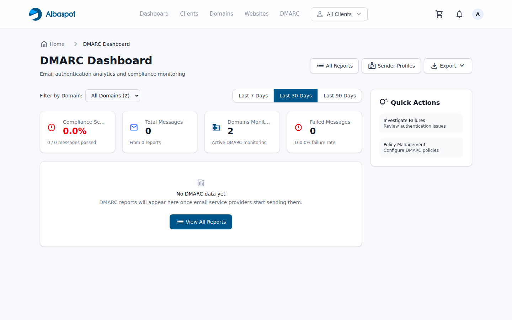Open Sender Profiles
Screen dimensions: 512x320
[391, 66]
